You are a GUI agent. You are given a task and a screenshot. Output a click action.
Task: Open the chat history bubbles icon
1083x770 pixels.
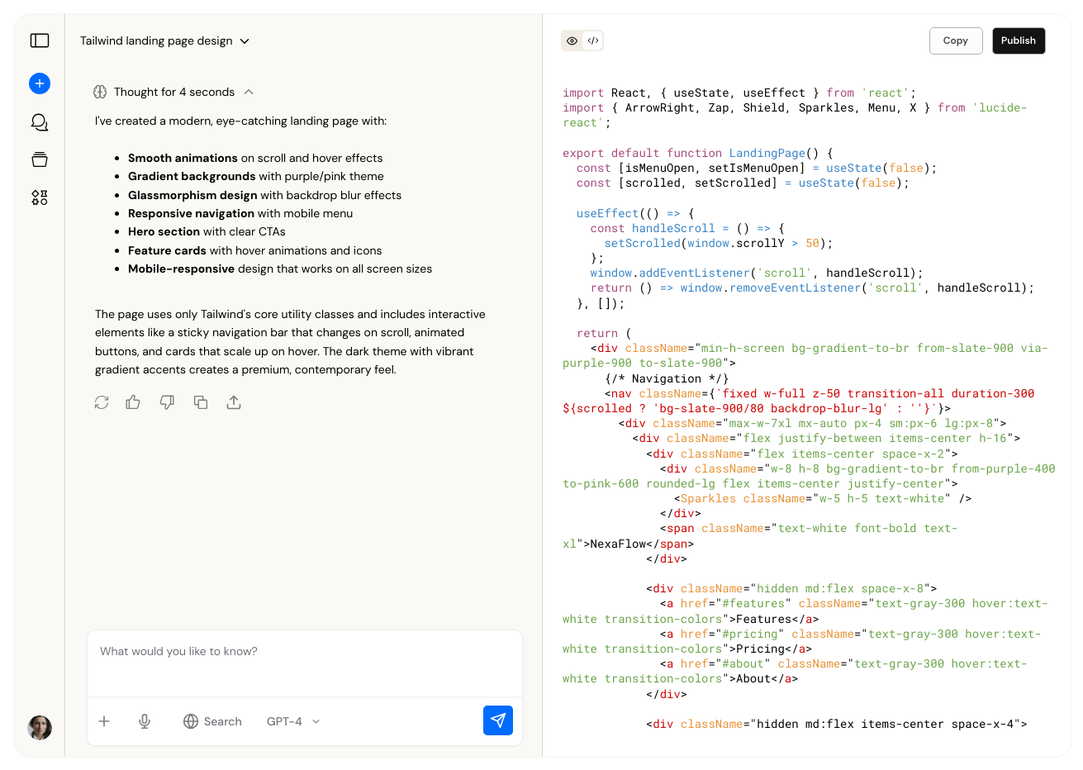pos(40,122)
